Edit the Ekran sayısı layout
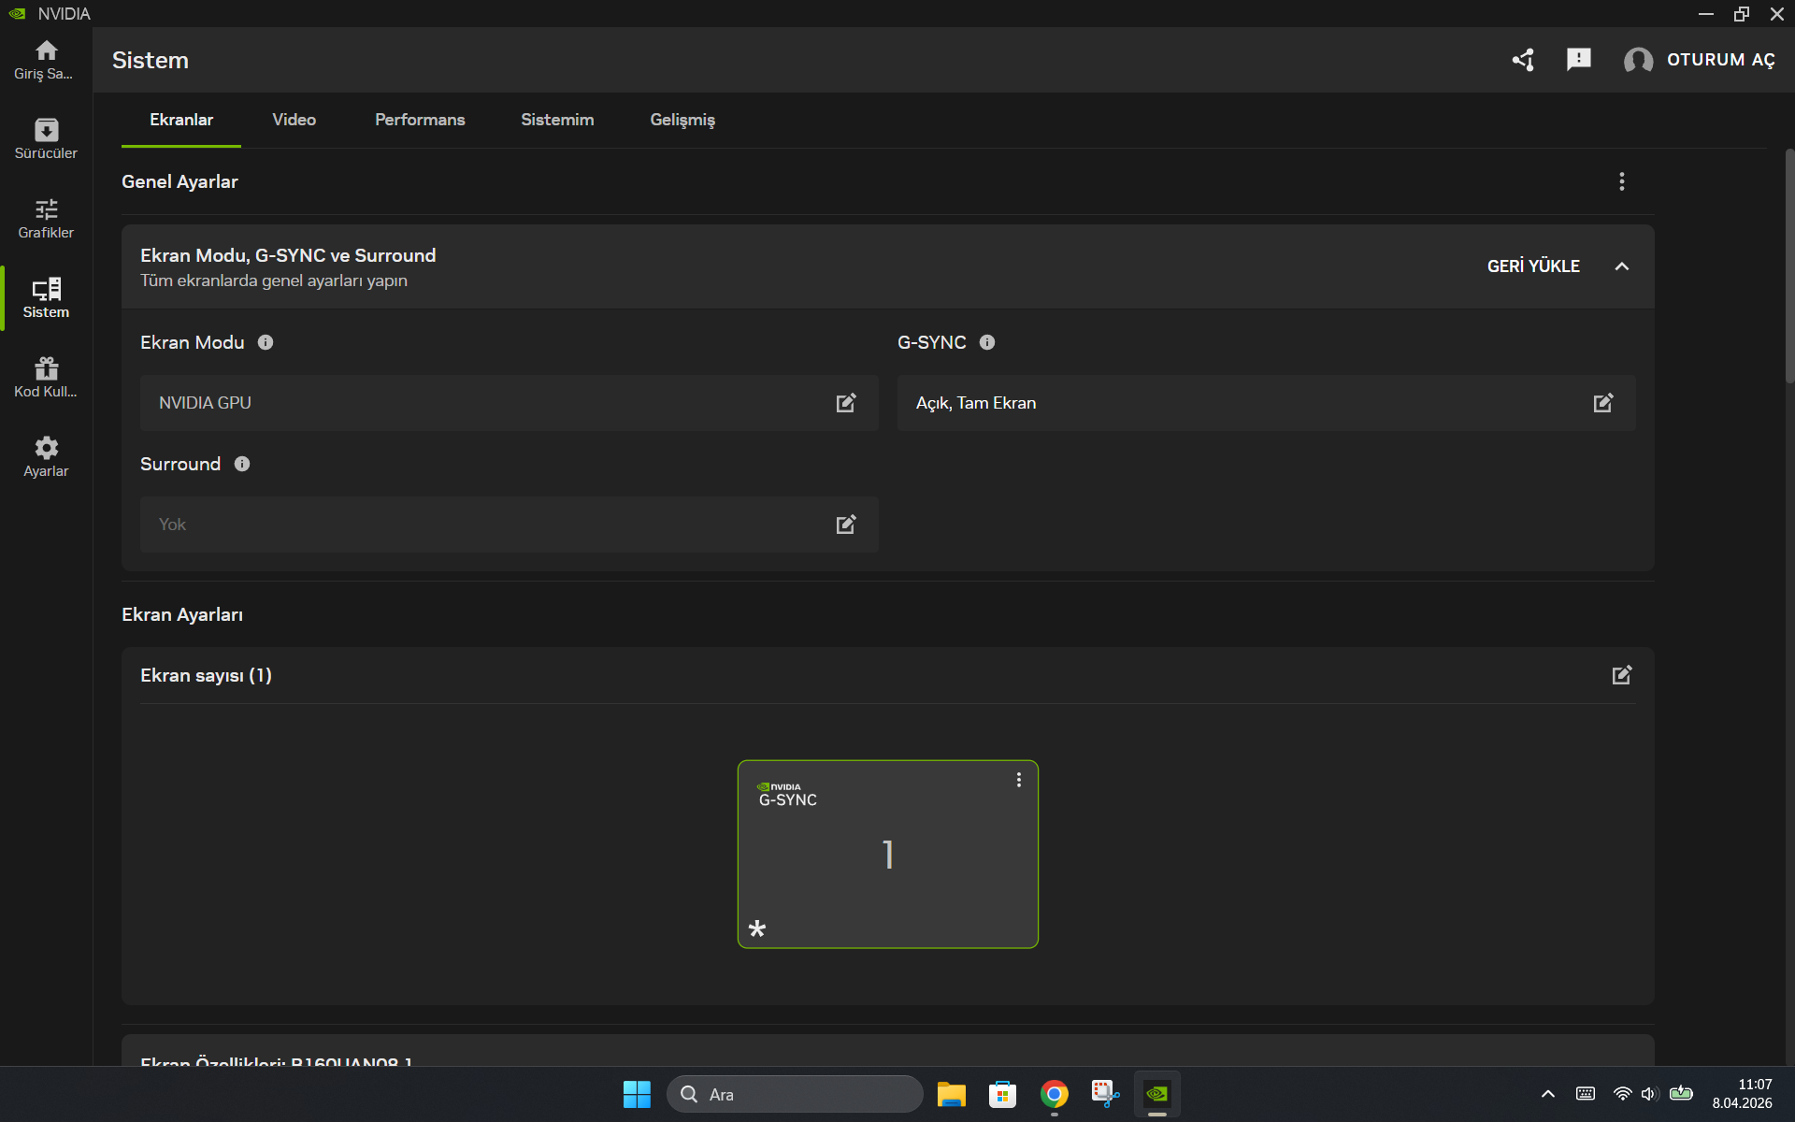 tap(1622, 675)
